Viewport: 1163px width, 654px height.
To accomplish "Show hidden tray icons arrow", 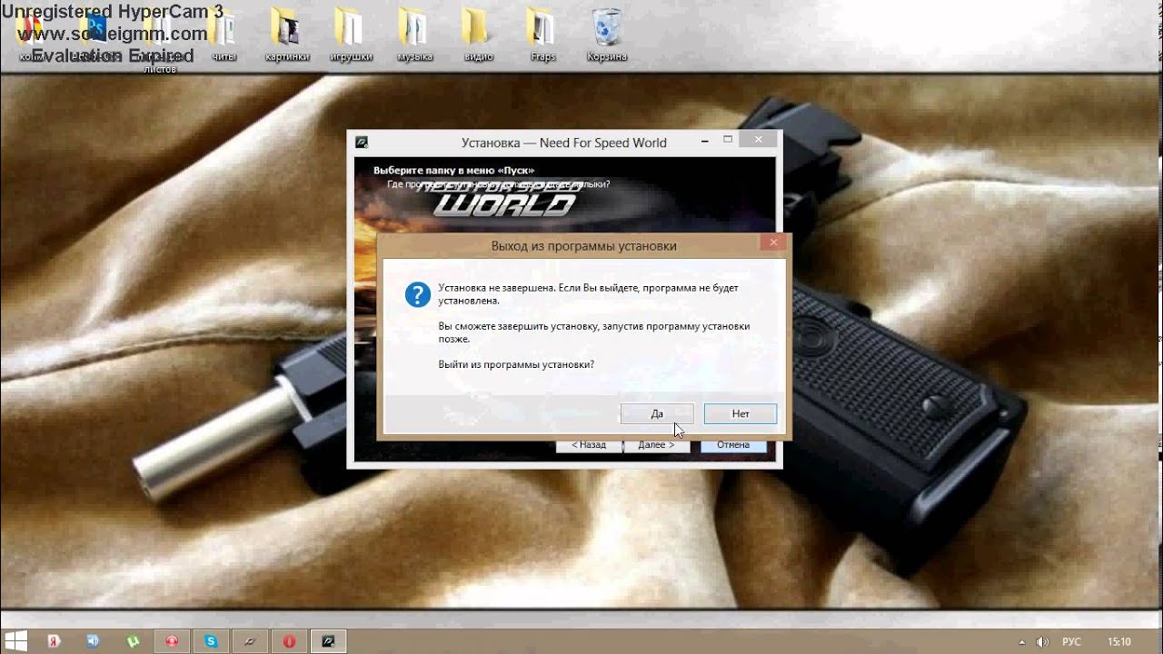I will click(x=1022, y=641).
